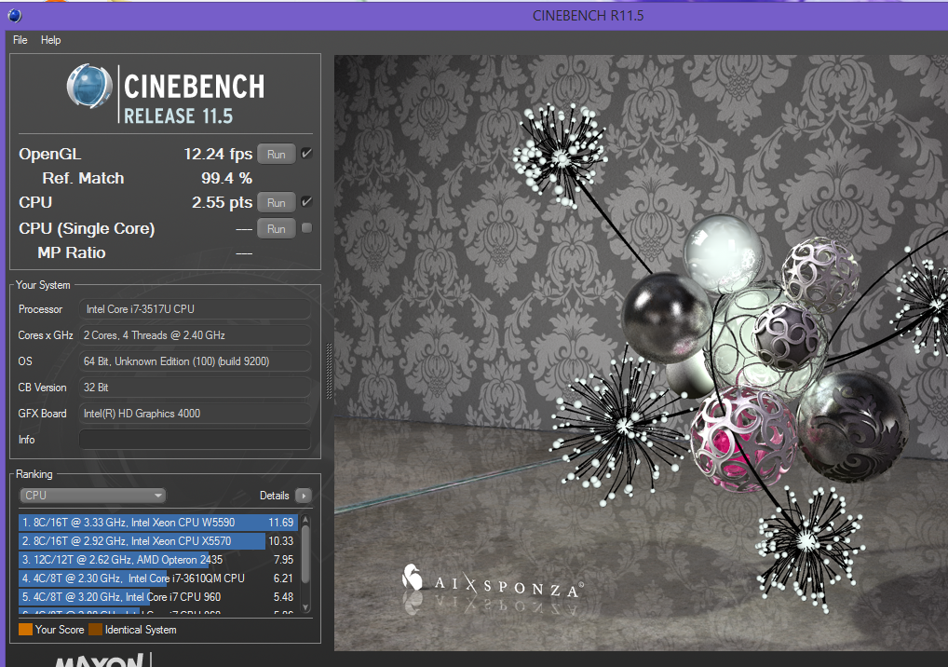948x667 pixels.
Task: Open the Help menu
Action: pyautogui.click(x=51, y=40)
